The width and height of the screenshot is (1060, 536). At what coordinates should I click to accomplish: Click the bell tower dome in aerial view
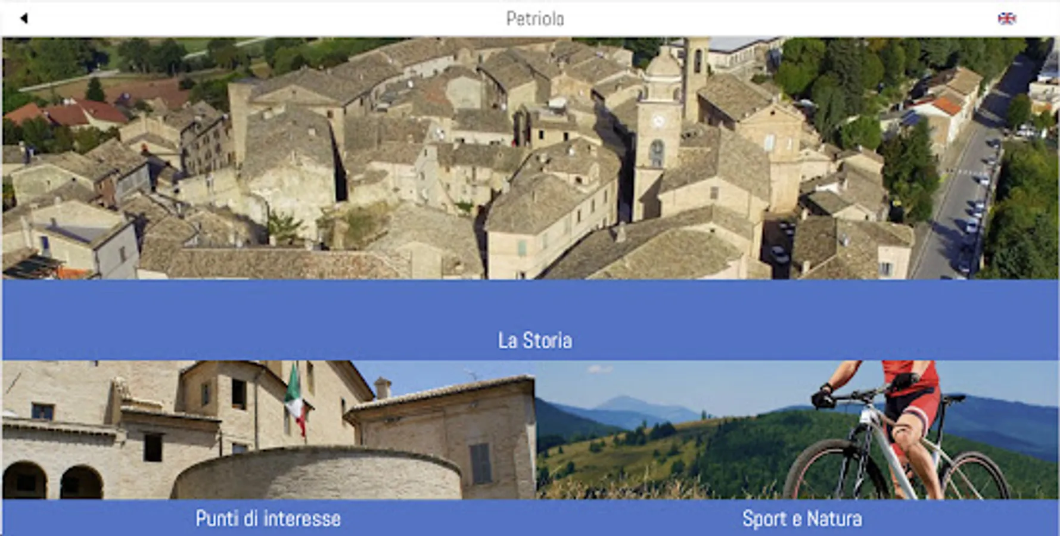point(663,63)
